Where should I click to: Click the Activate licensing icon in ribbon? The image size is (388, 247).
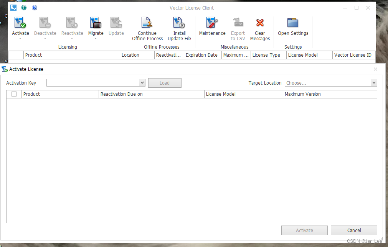coord(20,23)
